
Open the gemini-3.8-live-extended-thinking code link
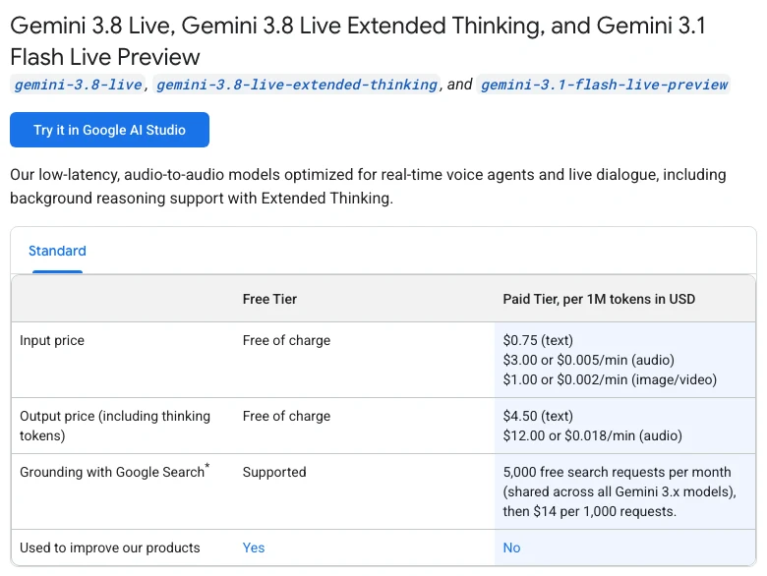(296, 85)
